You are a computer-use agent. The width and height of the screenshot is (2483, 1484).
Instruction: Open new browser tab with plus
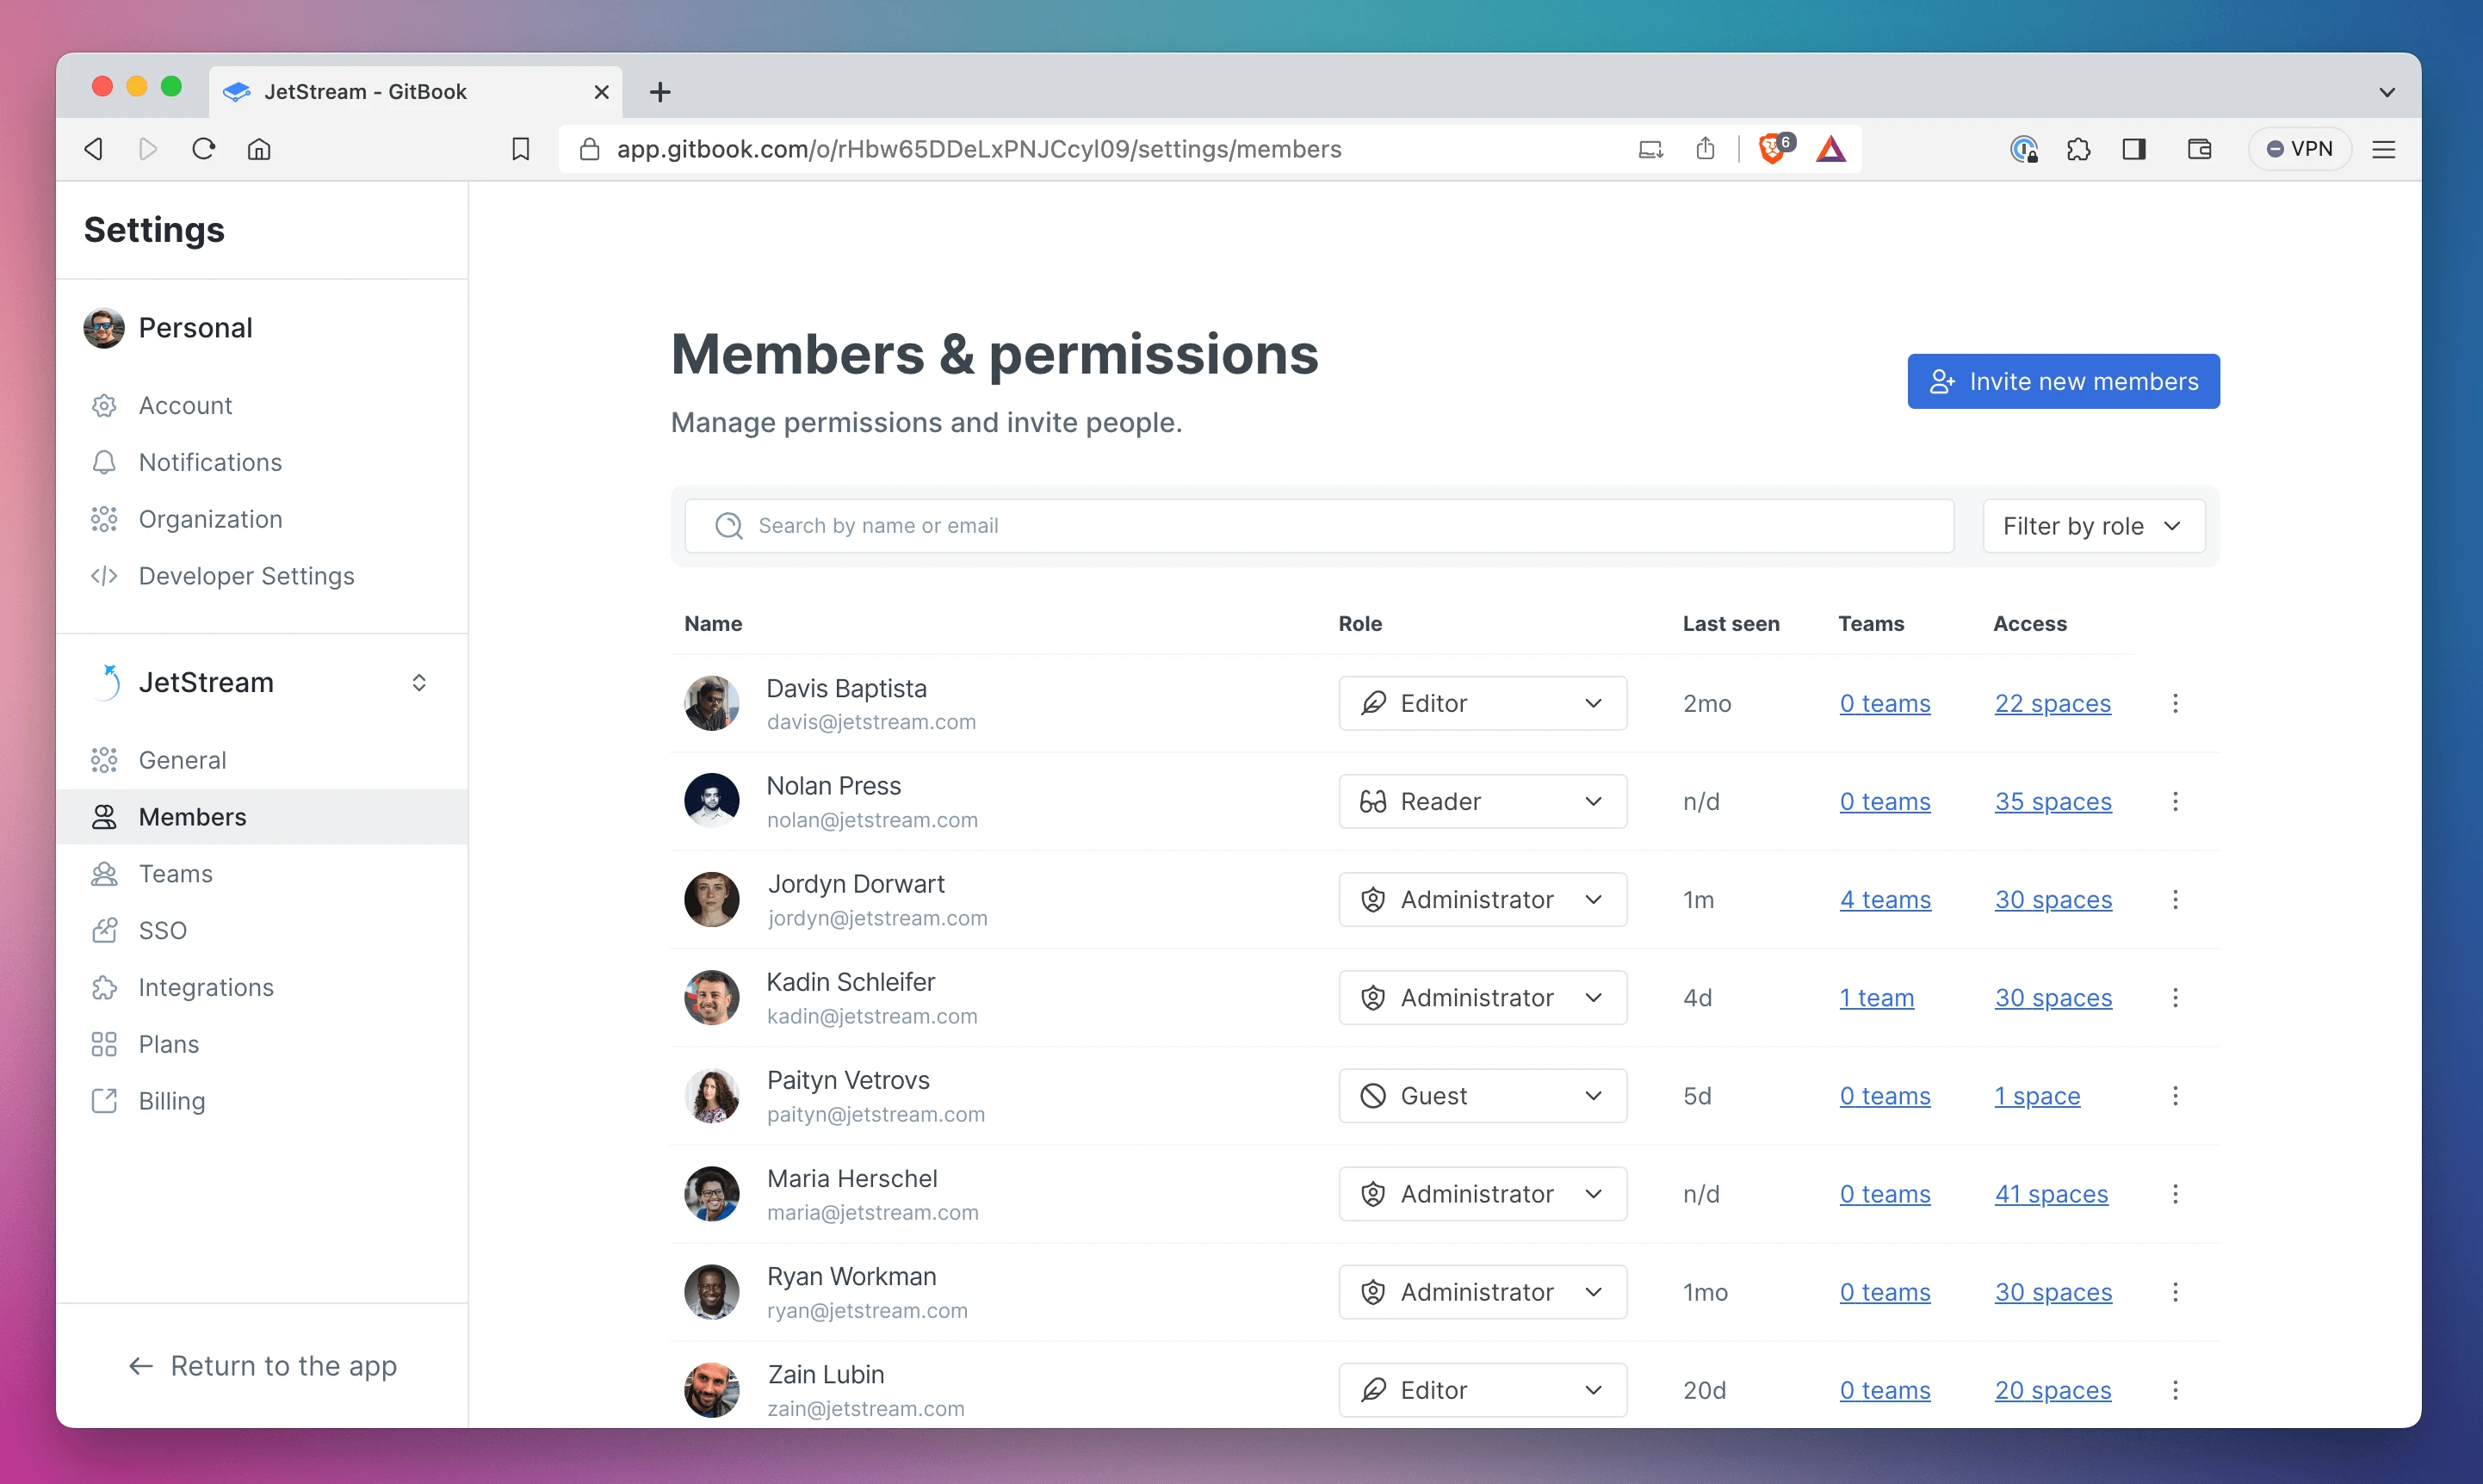coord(660,92)
